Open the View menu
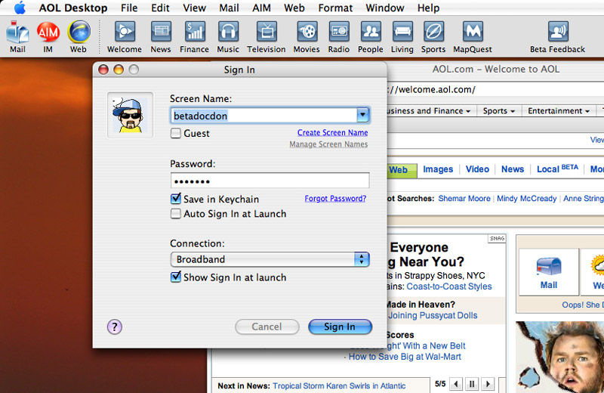The image size is (604, 393). tap(194, 8)
